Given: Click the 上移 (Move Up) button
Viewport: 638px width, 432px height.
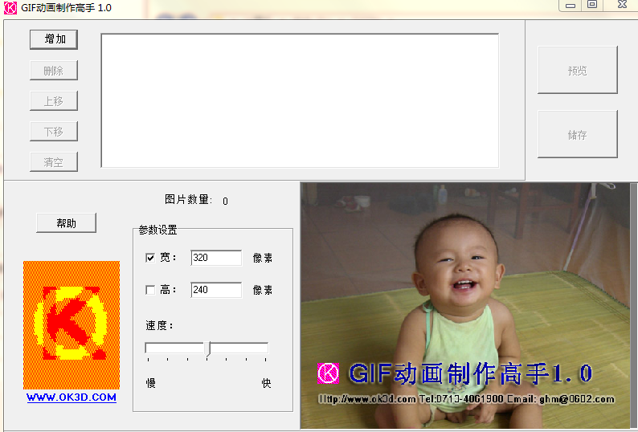Looking at the screenshot, I should 54,101.
